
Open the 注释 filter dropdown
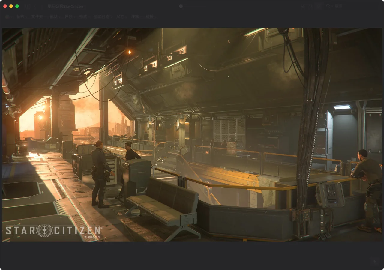[x=136, y=16]
